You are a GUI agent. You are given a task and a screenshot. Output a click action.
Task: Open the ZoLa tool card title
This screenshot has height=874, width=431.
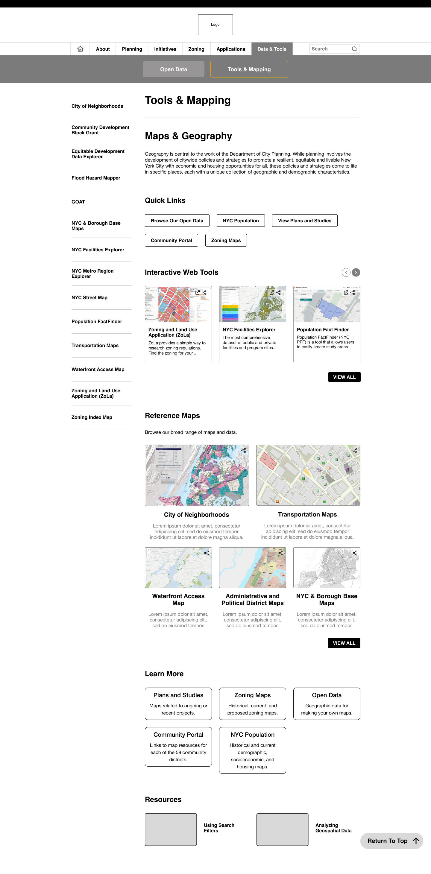tap(173, 332)
